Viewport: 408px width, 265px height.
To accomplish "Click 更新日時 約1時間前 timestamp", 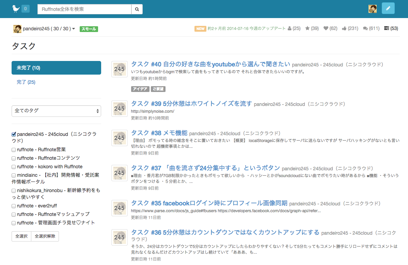I will [148, 78].
